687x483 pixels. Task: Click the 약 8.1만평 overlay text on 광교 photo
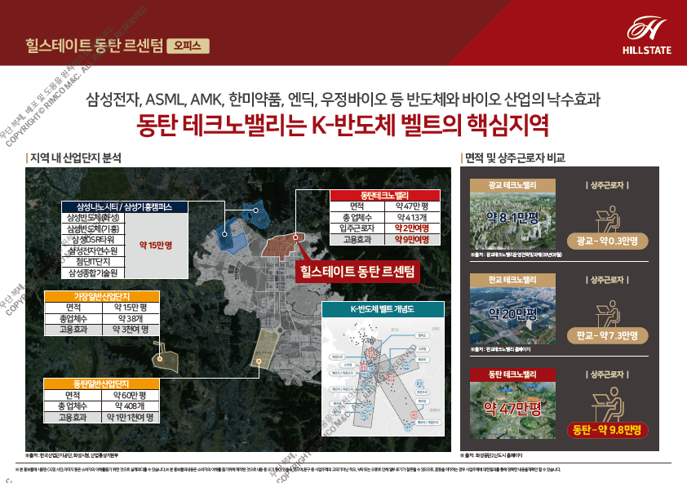(512, 217)
